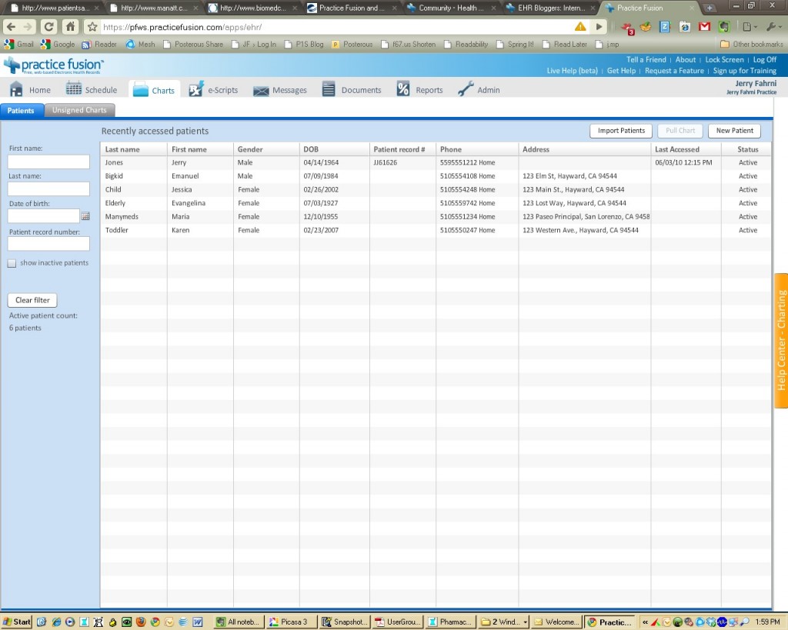
Task: Click the Log Off link
Action: click(765, 59)
